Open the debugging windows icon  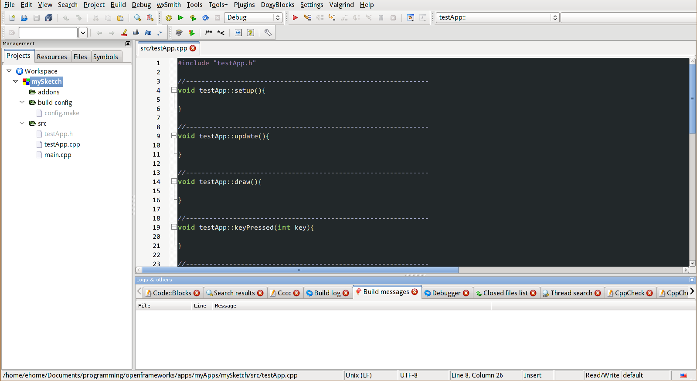tap(411, 18)
